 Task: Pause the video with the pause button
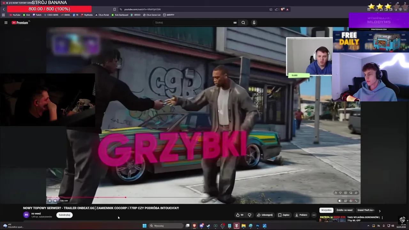point(50,201)
